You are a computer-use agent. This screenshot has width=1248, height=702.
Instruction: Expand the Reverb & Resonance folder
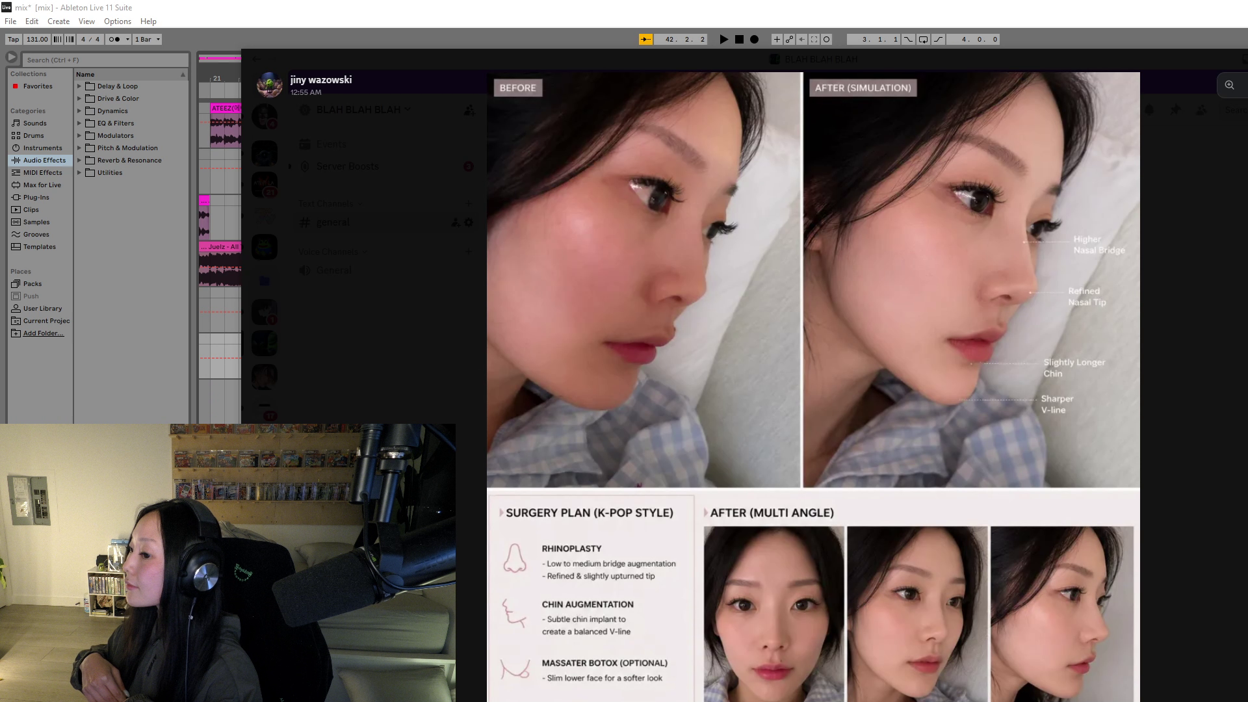point(79,161)
